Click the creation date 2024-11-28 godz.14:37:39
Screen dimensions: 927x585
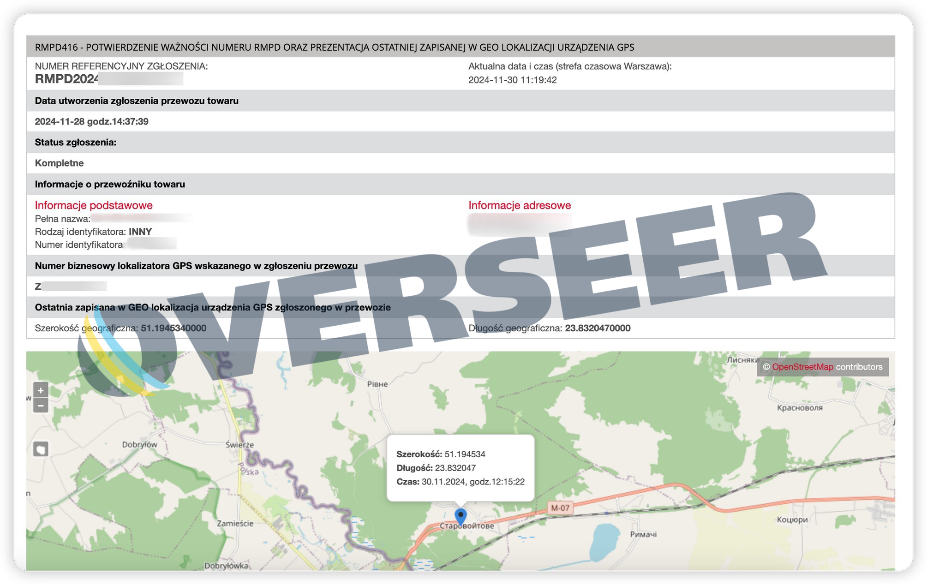click(x=92, y=121)
